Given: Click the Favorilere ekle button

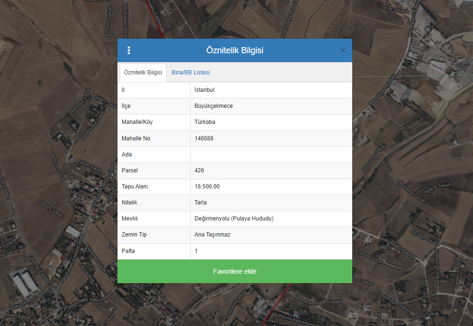Looking at the screenshot, I should click(234, 271).
